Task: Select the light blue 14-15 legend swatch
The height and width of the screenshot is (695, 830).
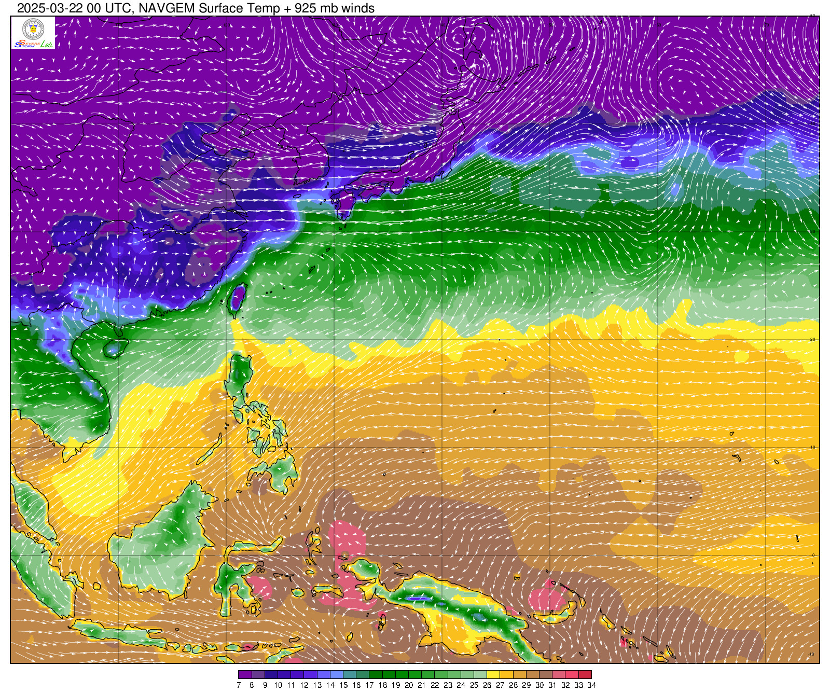Action: click(x=337, y=675)
